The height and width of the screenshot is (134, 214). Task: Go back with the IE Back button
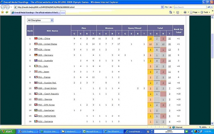coord(3,7)
